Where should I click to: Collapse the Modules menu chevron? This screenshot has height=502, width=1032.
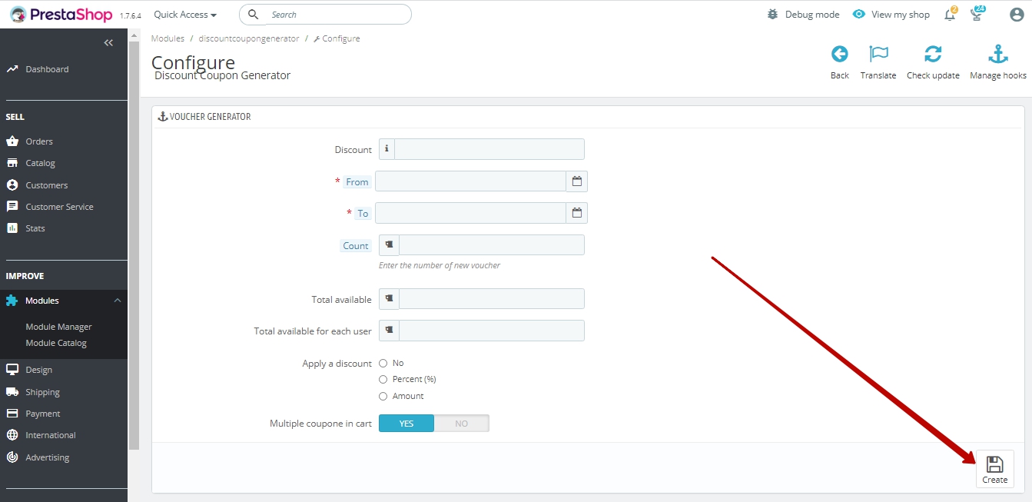click(118, 301)
